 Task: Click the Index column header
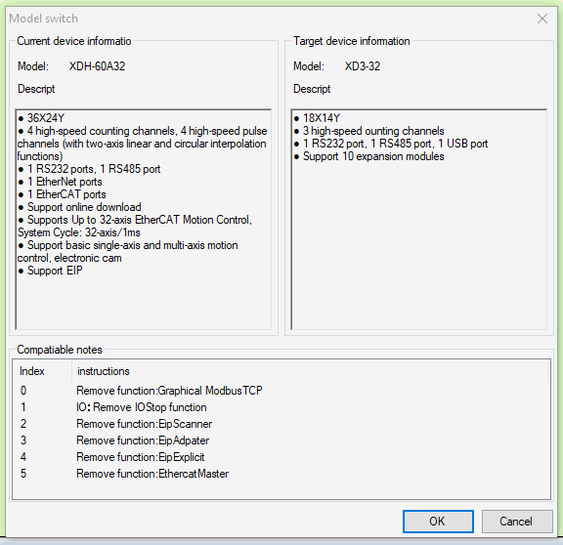point(42,371)
